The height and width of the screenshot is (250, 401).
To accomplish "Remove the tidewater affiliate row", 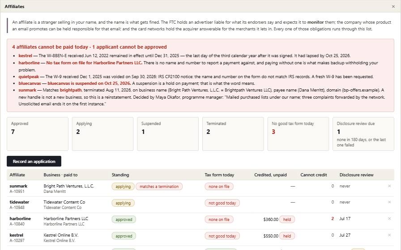I will (x=389, y=202).
